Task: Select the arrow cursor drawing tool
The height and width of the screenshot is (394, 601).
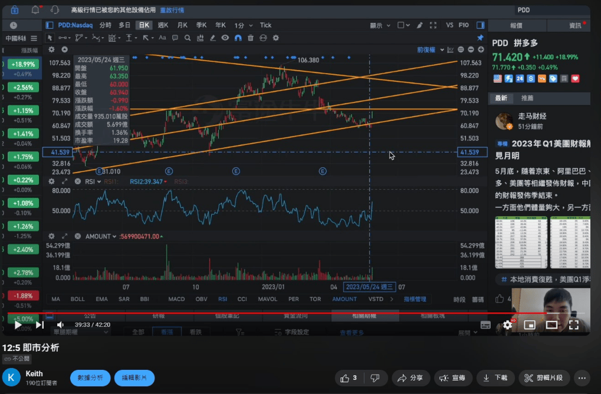Action: (x=50, y=38)
